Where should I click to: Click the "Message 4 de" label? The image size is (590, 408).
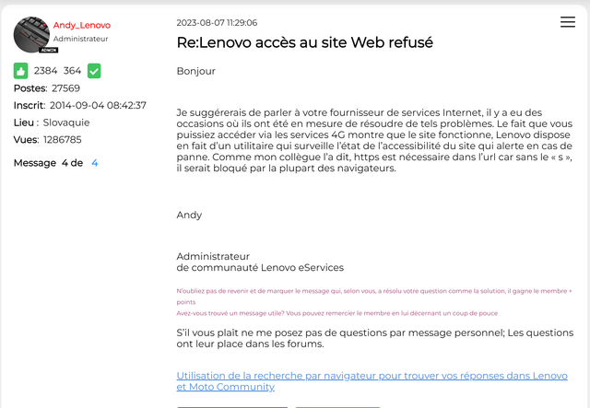pos(48,163)
